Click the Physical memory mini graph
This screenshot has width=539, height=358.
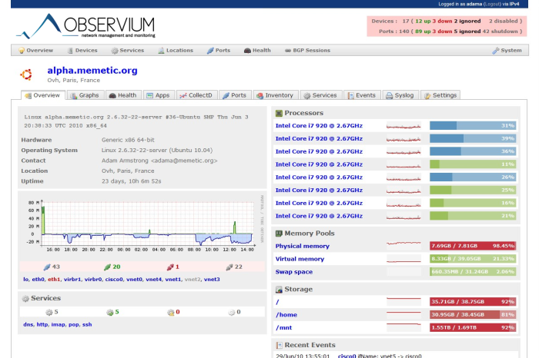[x=403, y=246]
